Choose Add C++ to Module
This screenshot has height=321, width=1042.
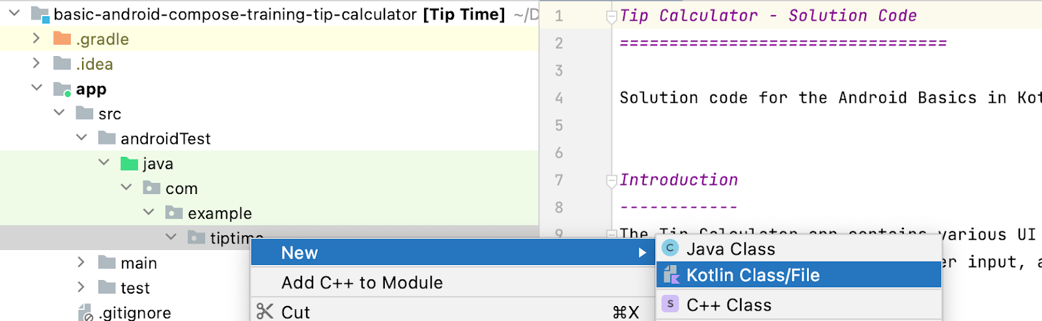pyautogui.click(x=362, y=283)
